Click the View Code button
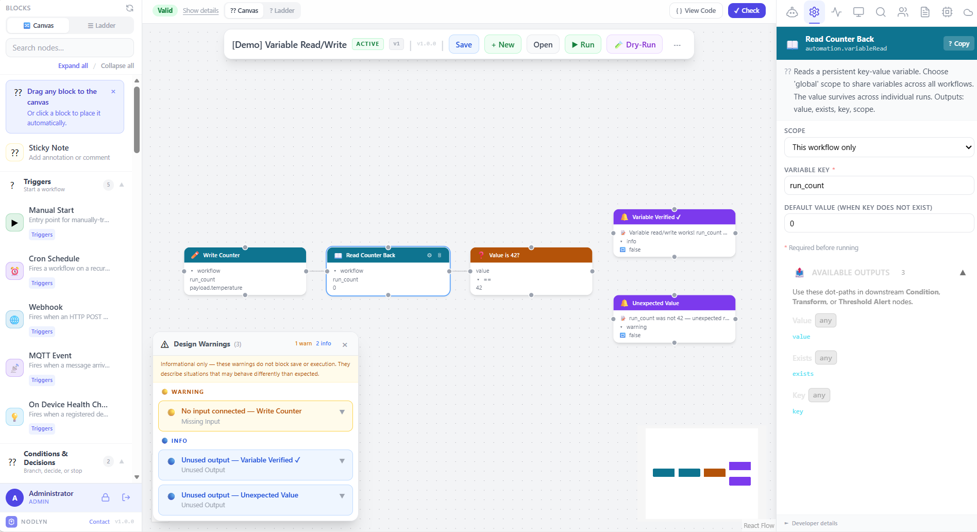Image resolution: width=977 pixels, height=532 pixels. (x=696, y=10)
